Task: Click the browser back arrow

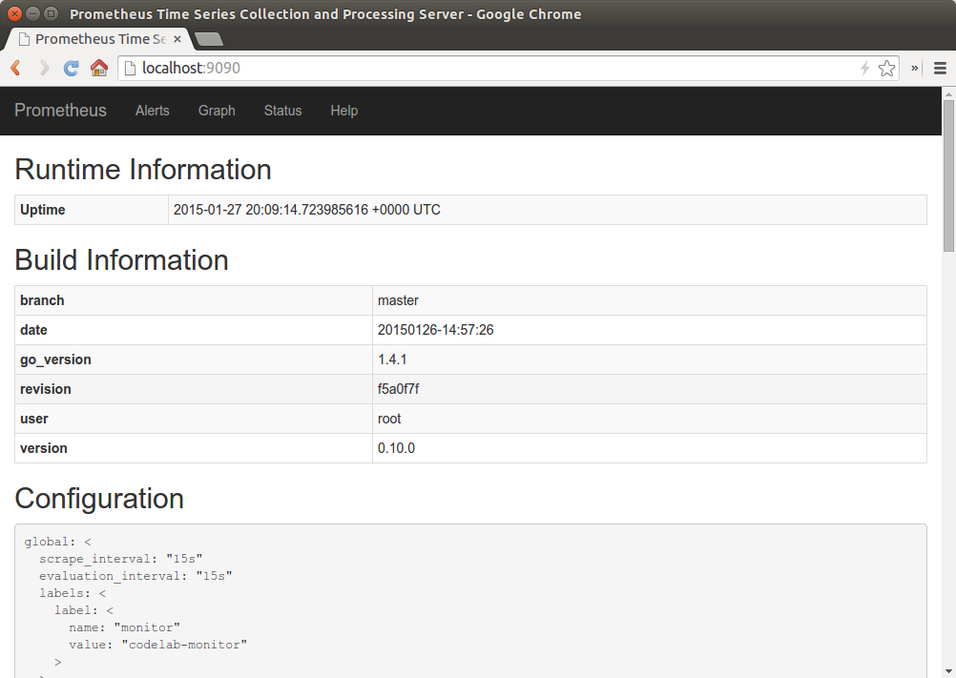Action: coord(16,68)
